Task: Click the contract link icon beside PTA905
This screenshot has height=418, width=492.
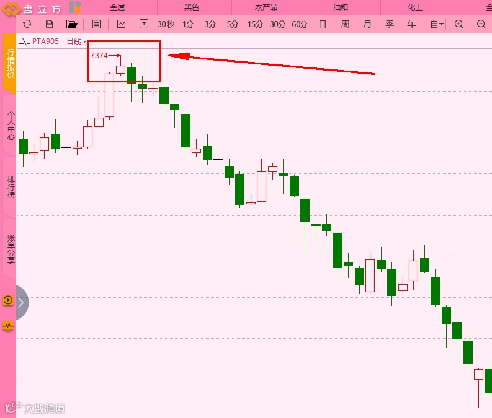Action: [x=24, y=41]
